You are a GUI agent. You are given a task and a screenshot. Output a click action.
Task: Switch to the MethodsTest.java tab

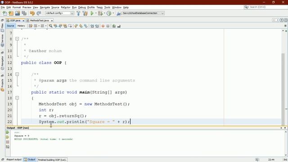[39, 21]
